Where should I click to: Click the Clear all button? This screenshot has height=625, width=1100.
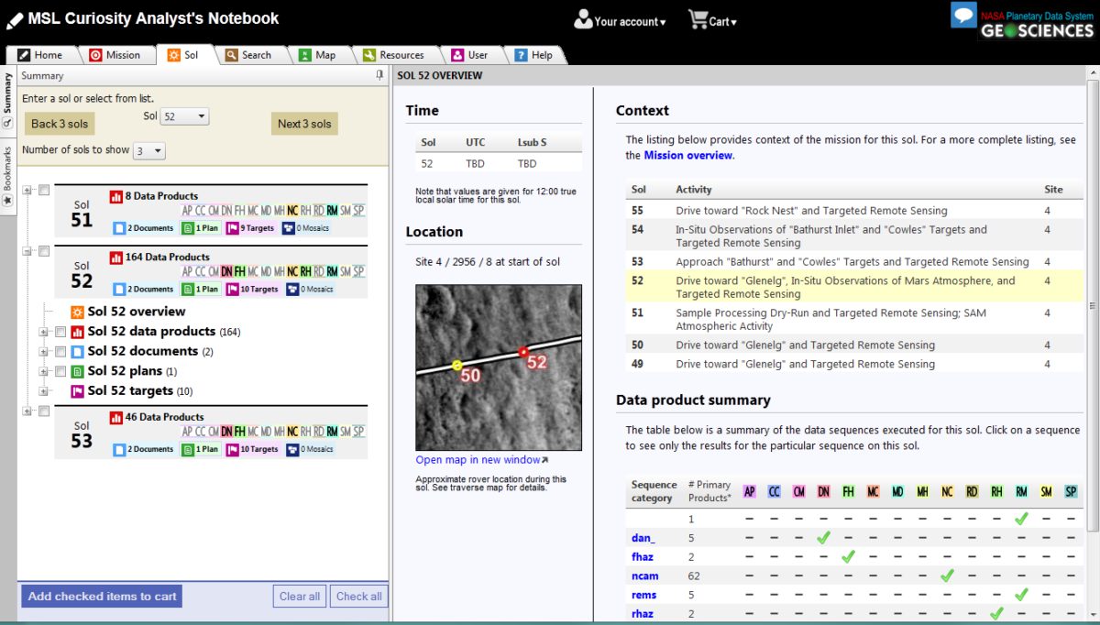pos(300,597)
